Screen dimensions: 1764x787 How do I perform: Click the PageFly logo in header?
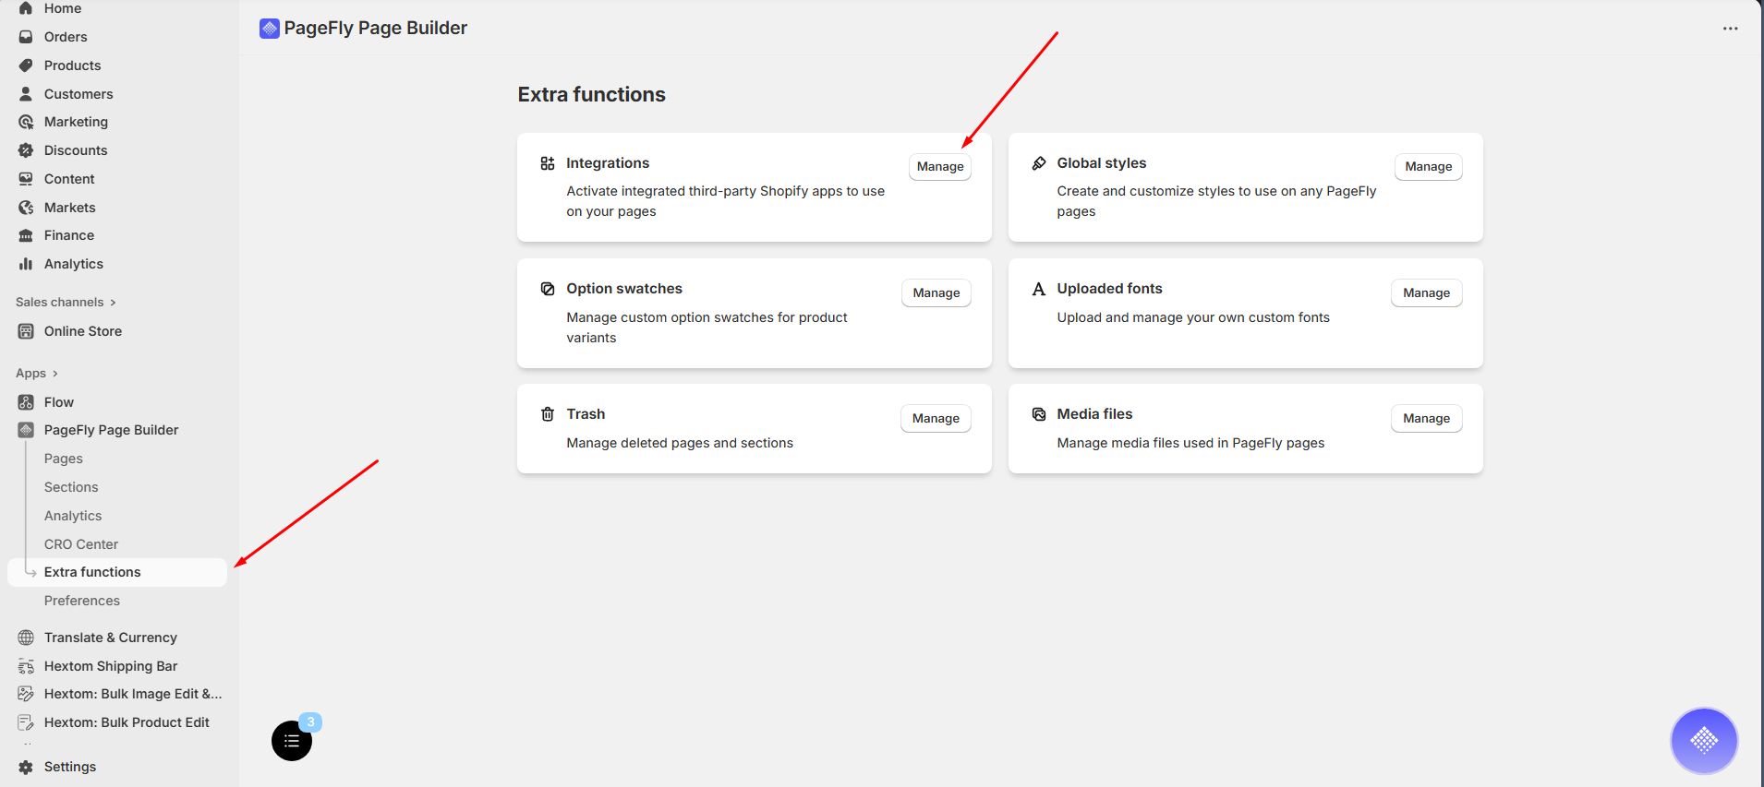(x=270, y=29)
